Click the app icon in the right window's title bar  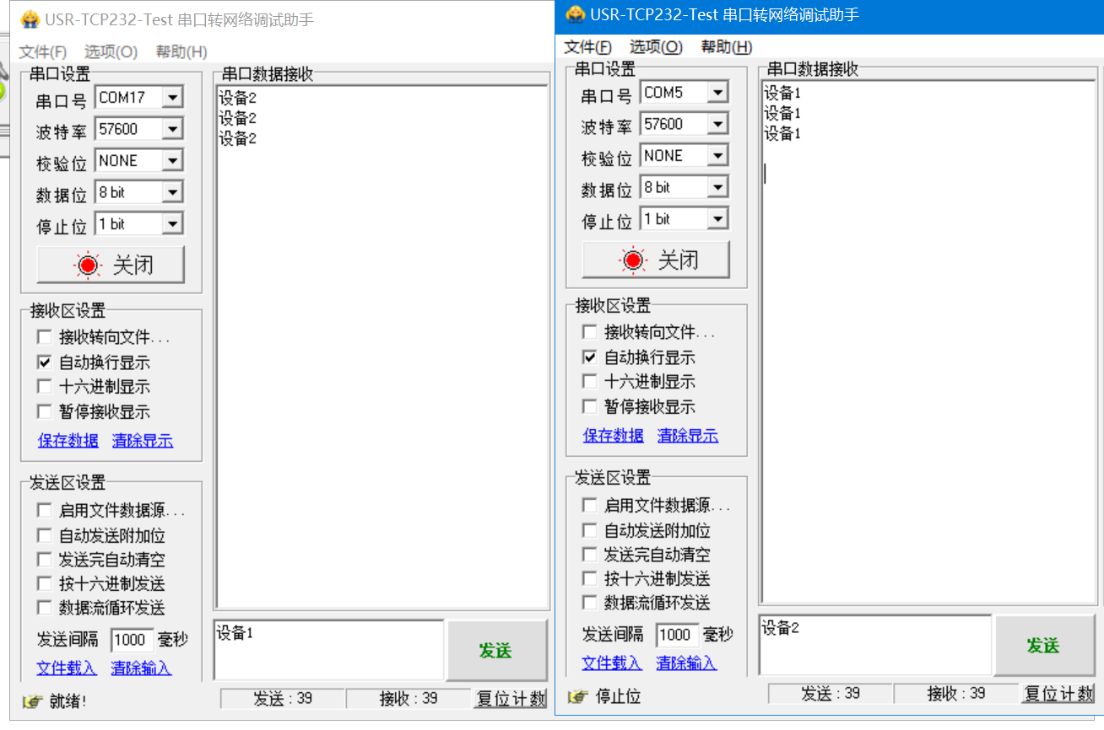coord(575,14)
